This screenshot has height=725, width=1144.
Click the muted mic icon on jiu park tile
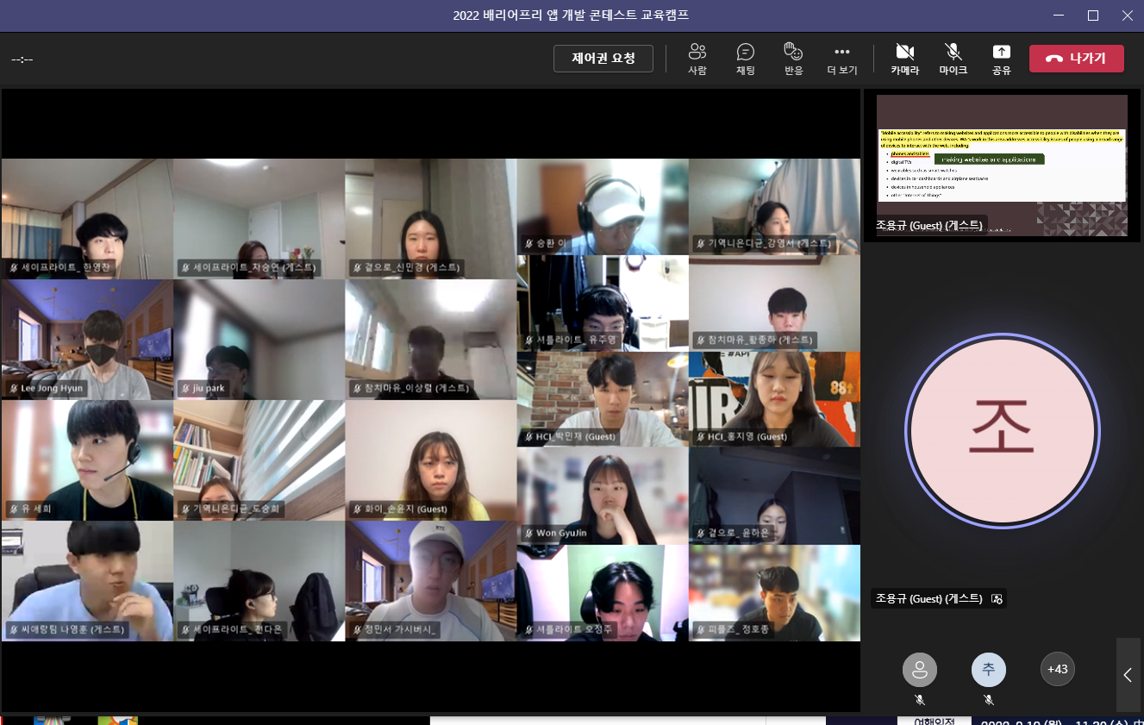(x=185, y=389)
